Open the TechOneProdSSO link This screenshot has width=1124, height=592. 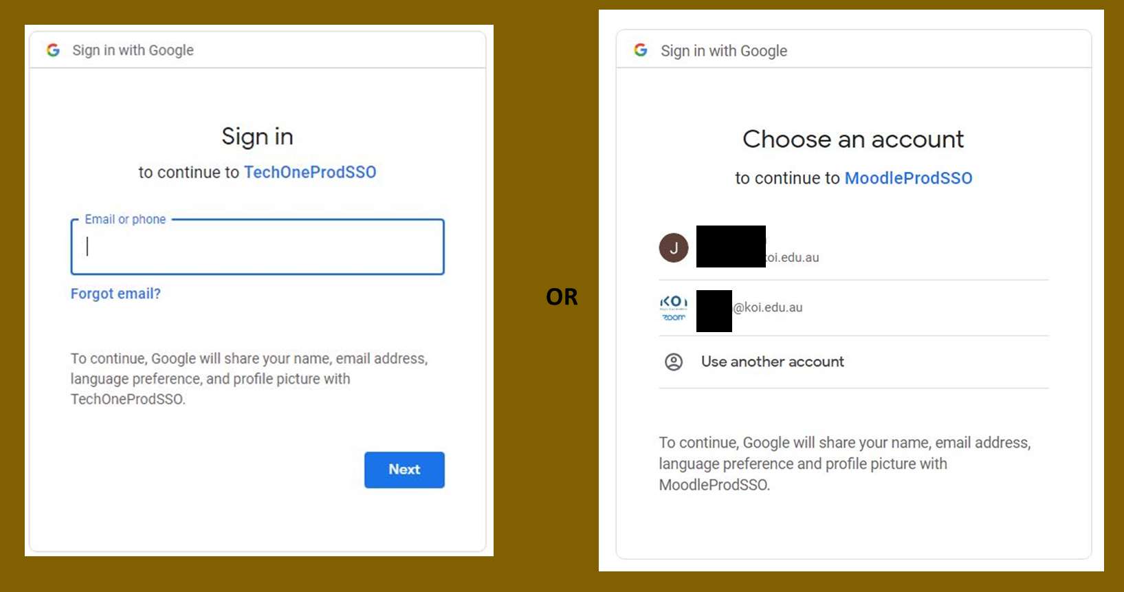coord(310,172)
